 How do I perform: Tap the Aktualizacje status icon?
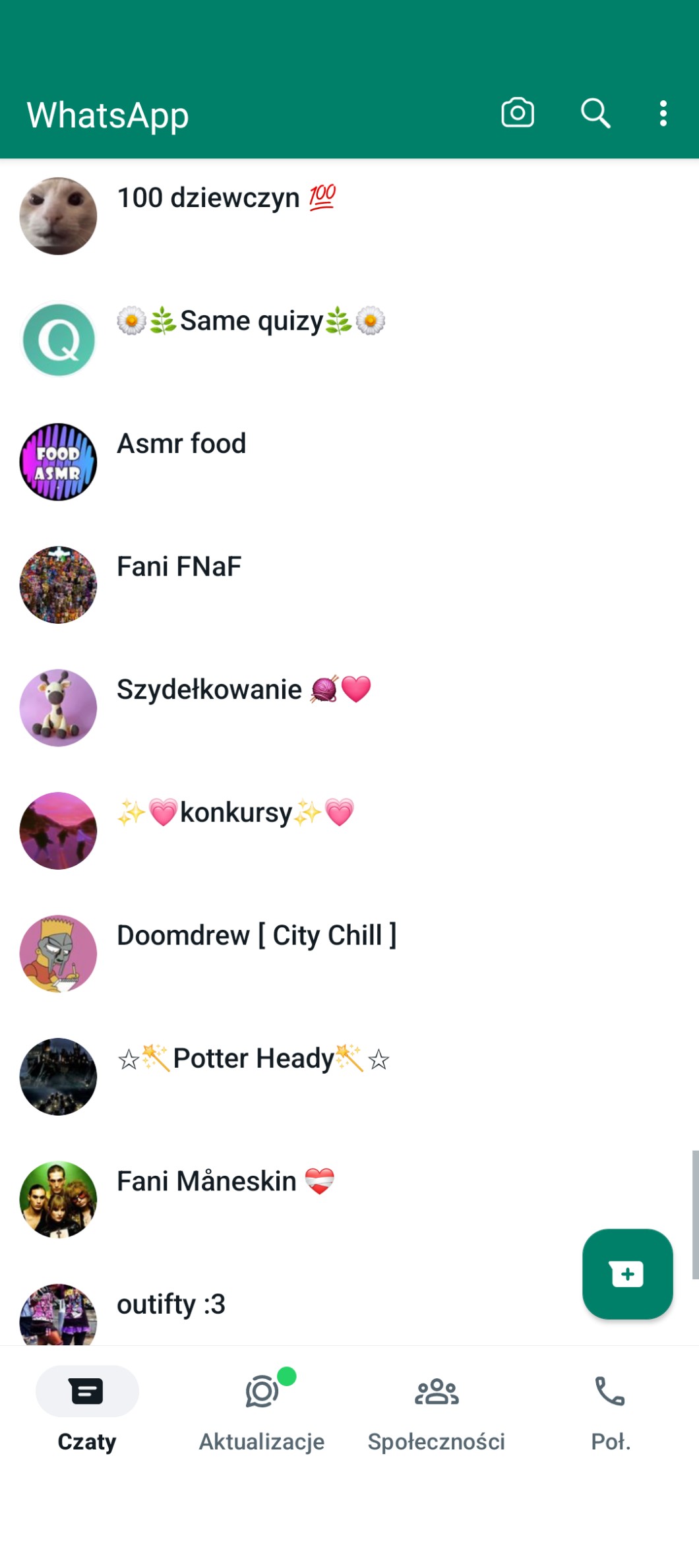coord(262,1391)
